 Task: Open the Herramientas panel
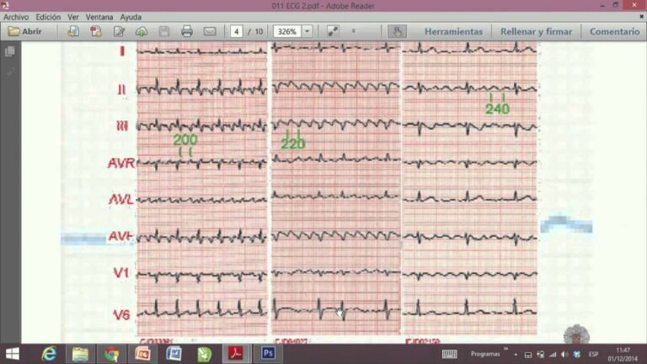pyautogui.click(x=453, y=31)
